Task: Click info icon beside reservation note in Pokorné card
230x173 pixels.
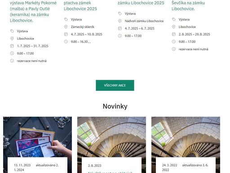Action: coord(12,61)
